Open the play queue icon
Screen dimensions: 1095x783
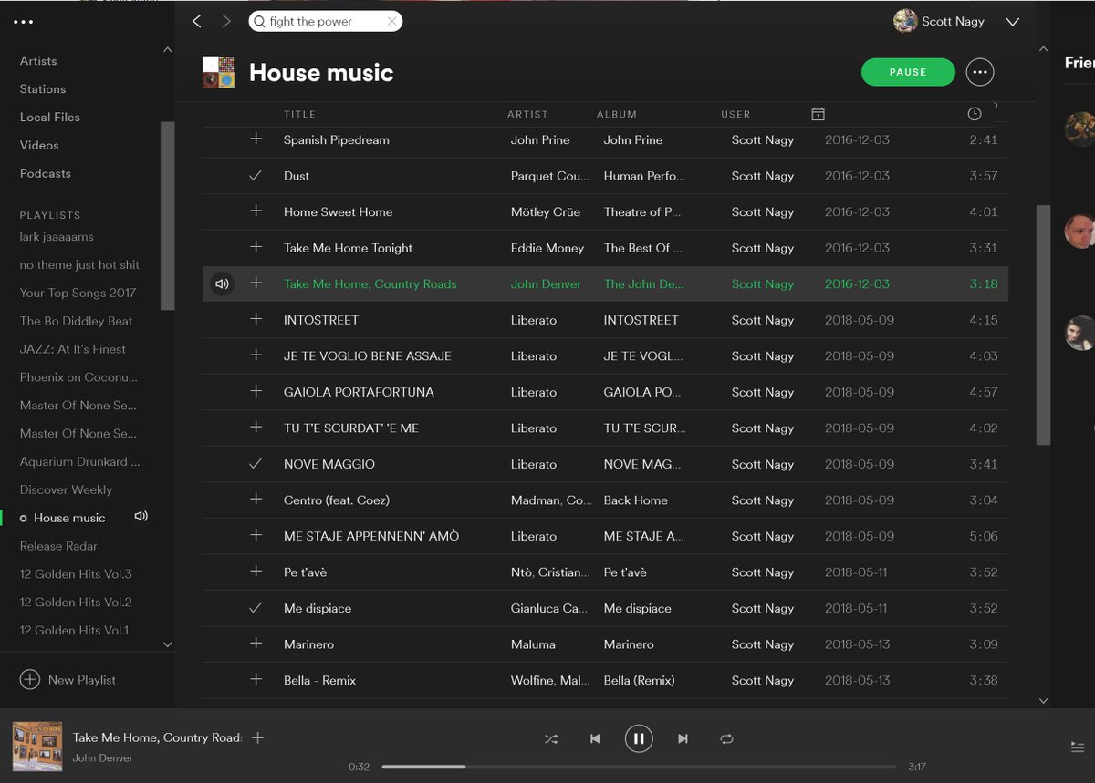tap(1078, 747)
